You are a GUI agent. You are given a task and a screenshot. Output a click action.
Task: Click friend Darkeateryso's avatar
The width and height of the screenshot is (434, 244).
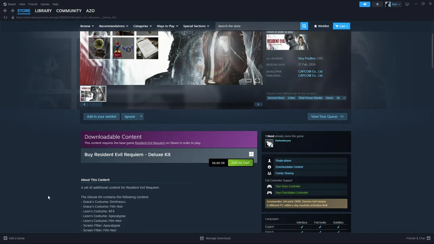tap(269, 143)
